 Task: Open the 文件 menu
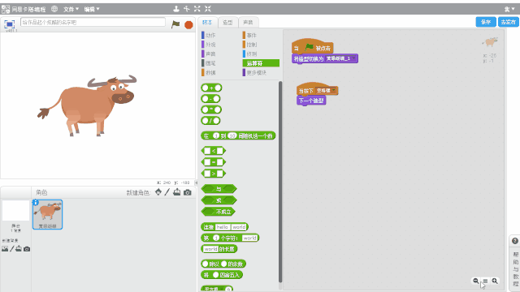71,9
